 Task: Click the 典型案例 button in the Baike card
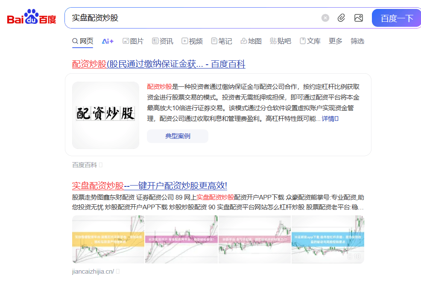177,136
